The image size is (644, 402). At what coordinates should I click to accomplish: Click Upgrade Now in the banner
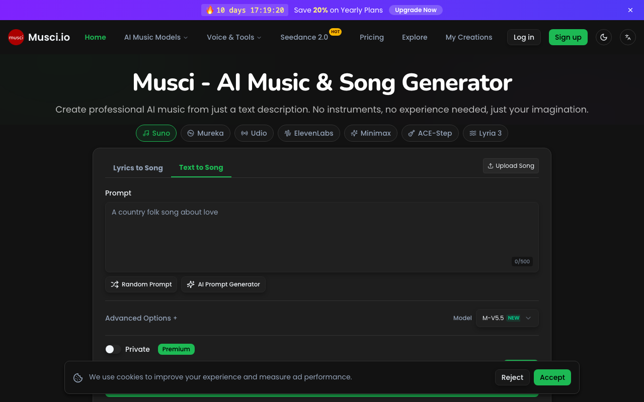[416, 10]
